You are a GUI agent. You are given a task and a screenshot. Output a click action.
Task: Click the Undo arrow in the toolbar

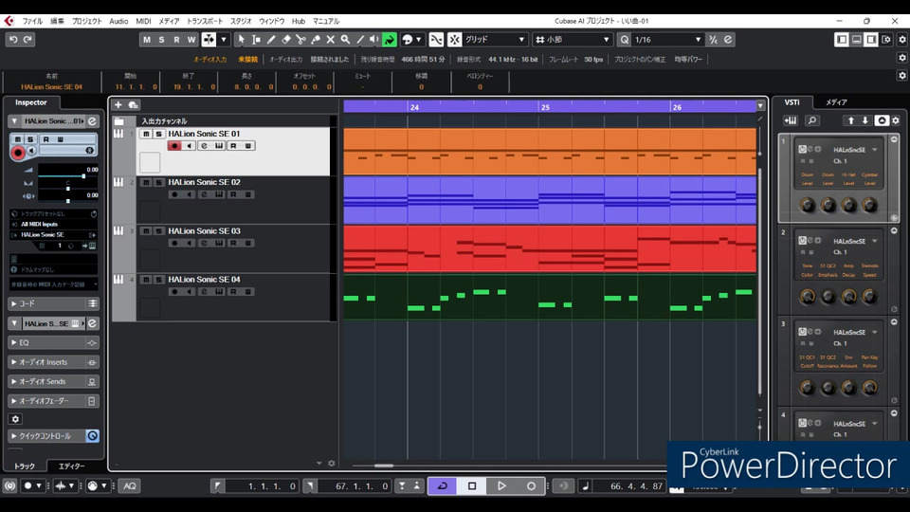pos(12,40)
